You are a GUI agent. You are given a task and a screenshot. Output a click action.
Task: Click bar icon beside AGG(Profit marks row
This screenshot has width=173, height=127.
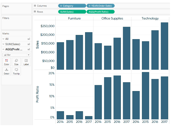[x=29, y=49]
